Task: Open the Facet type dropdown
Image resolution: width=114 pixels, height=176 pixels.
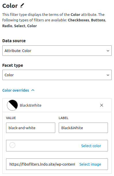Action: pos(57,75)
